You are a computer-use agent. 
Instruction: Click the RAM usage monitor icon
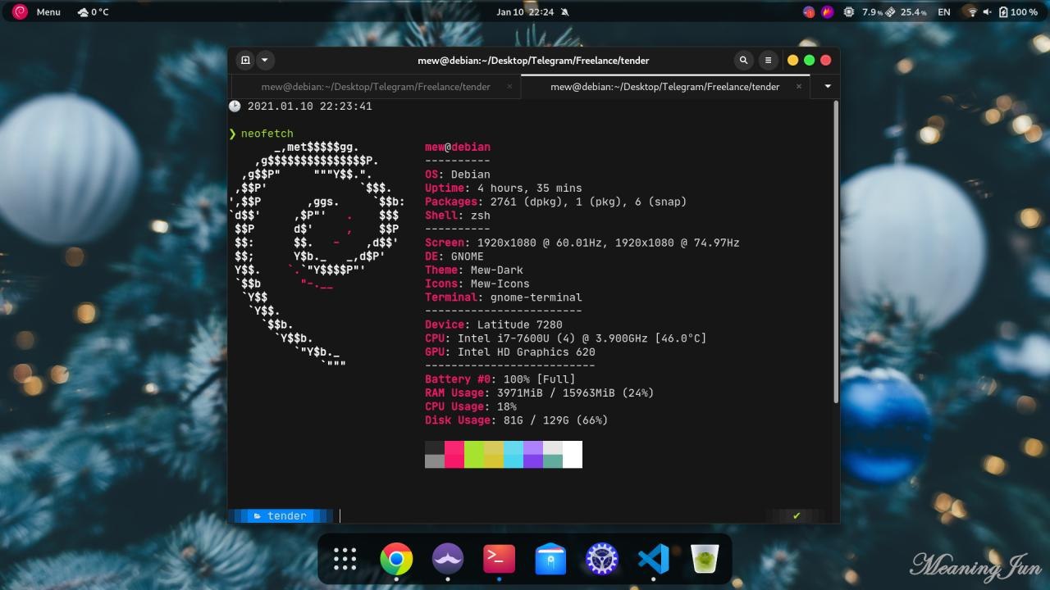(891, 12)
